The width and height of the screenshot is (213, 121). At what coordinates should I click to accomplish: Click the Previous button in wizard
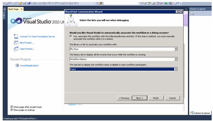pos(124,98)
